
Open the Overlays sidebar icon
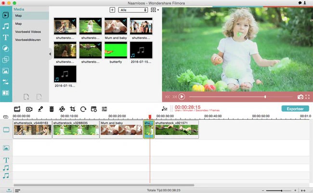[x=6, y=60]
